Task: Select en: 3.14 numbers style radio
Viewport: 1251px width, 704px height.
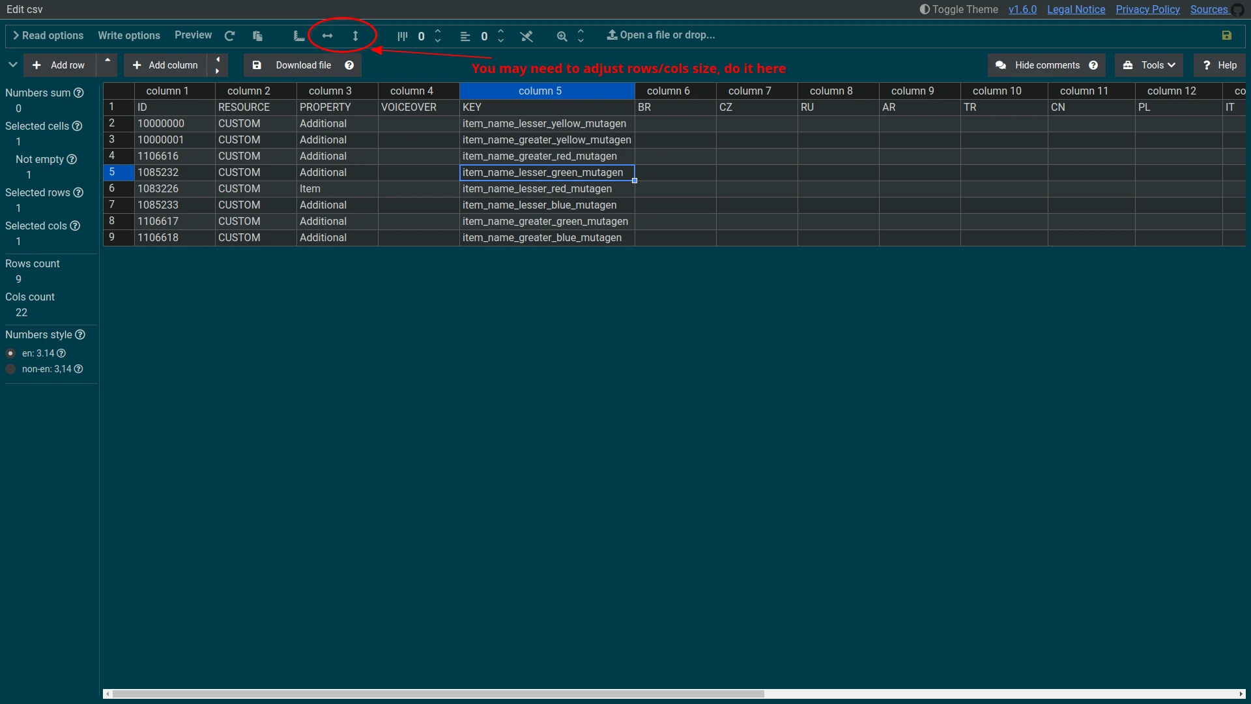Action: coord(10,353)
